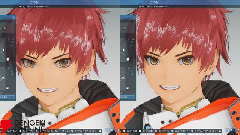The width and height of the screenshot is (240, 135).
Task: Click カメラリセット icon in left bottom bar
Action: coord(72,131)
